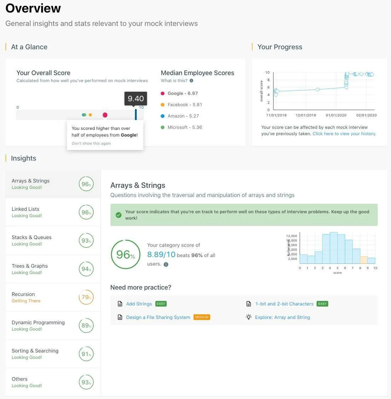The width and height of the screenshot is (391, 399).
Task: Click the document icon beside Add Strings
Action: [x=120, y=304]
